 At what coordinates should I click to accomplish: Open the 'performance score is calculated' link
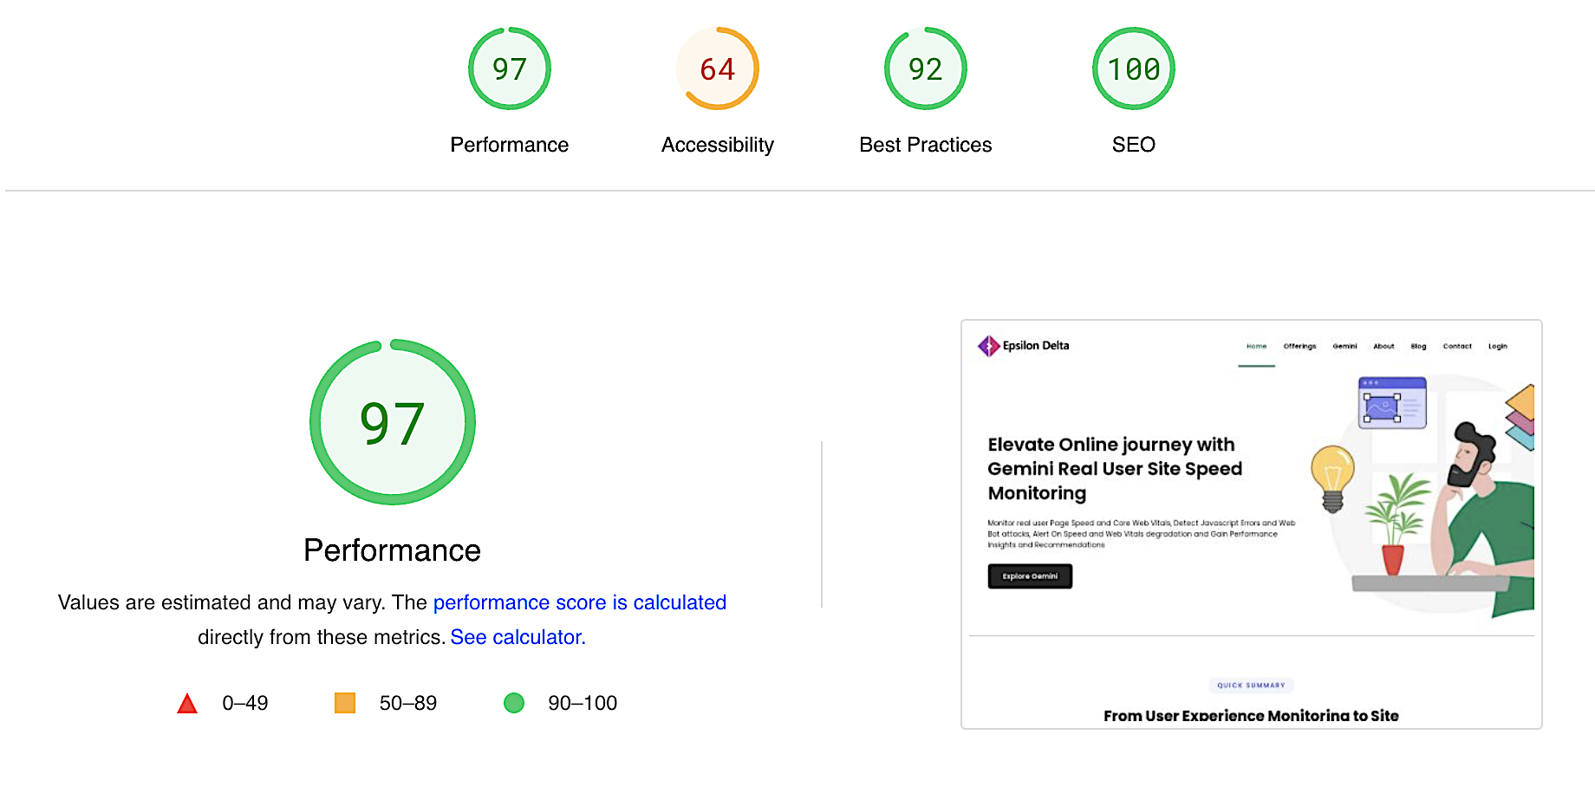click(x=580, y=602)
